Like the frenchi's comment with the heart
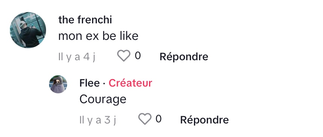 (x=124, y=56)
